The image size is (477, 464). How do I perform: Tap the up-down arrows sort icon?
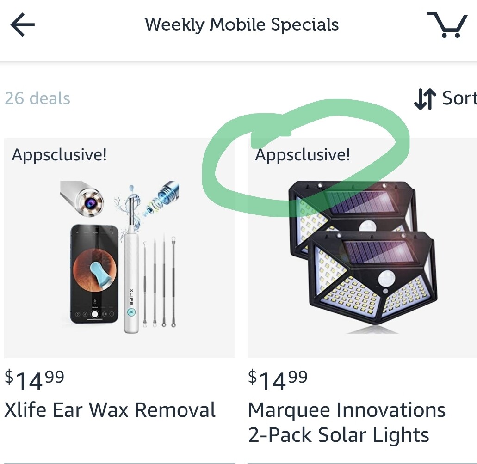(x=425, y=99)
